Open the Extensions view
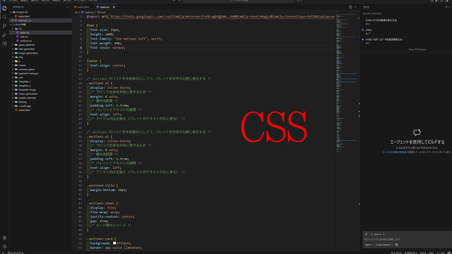 [x=4, y=44]
